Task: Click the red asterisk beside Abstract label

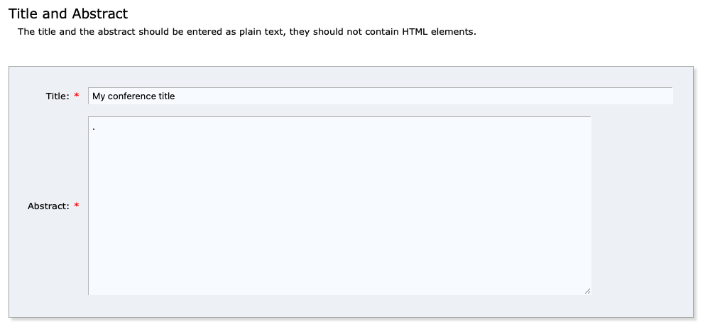Action: tap(77, 206)
